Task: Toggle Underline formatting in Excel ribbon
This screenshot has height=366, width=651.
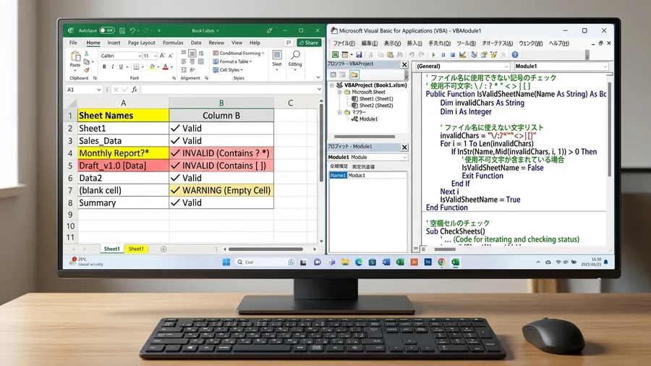Action: [121, 67]
